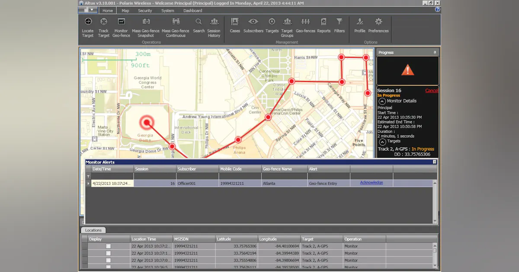The height and width of the screenshot is (272, 519).
Task: Select the Geo-fence Entry alert cell
Action: pos(329,183)
